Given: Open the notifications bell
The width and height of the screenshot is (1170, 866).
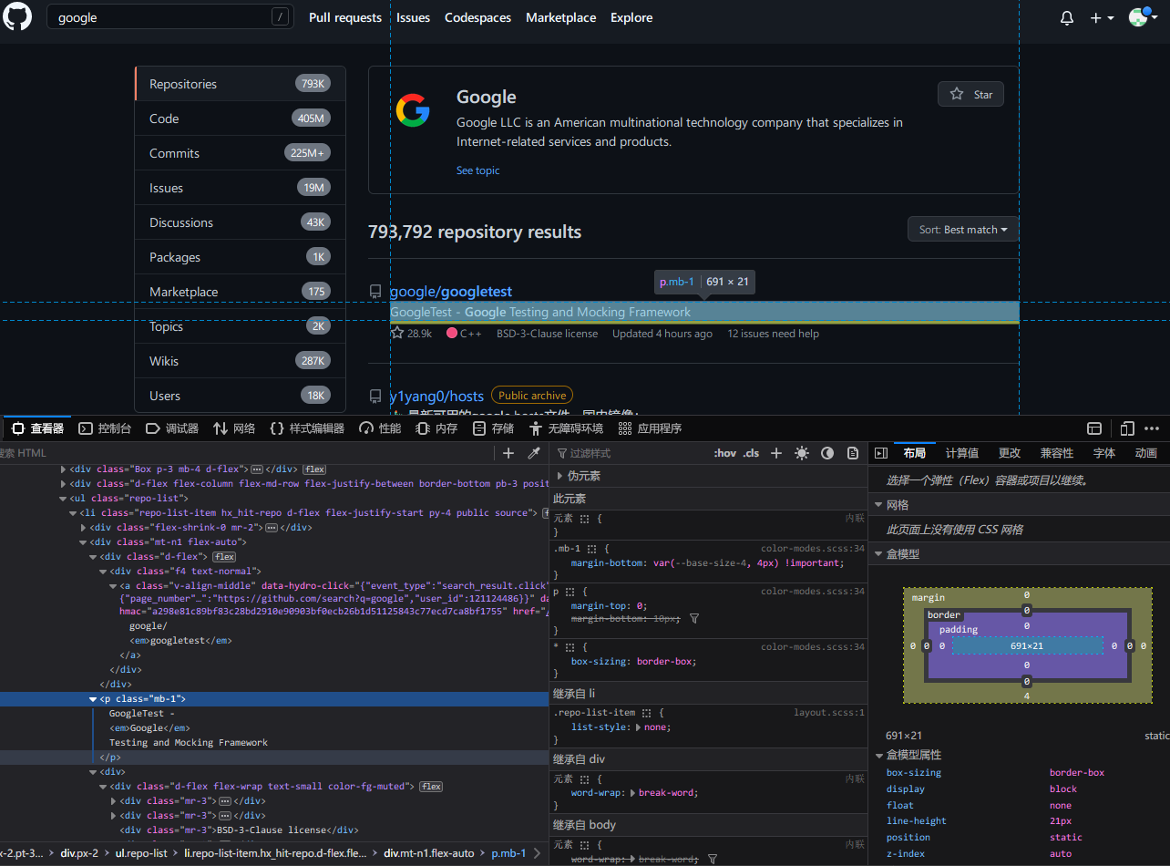Looking at the screenshot, I should [1067, 17].
